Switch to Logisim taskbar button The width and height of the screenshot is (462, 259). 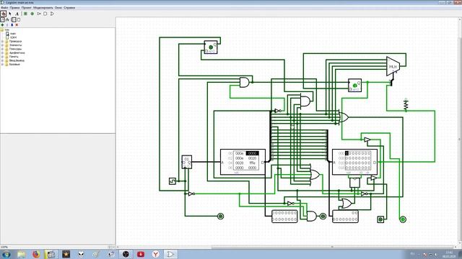[170, 254]
